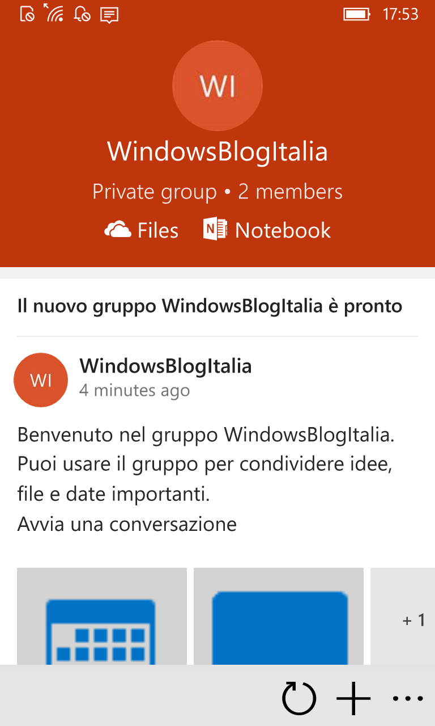Expand the +1 more attachments tile

[x=403, y=616]
